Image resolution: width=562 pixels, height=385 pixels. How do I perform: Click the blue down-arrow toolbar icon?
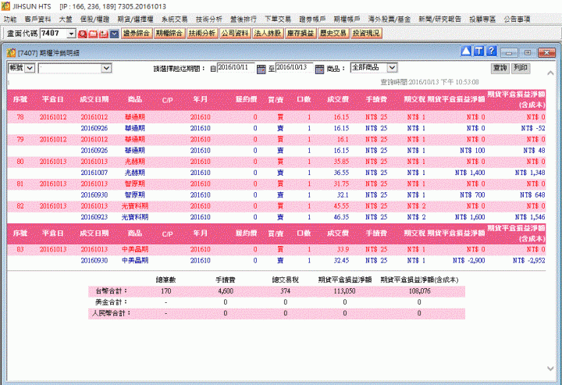point(114,34)
